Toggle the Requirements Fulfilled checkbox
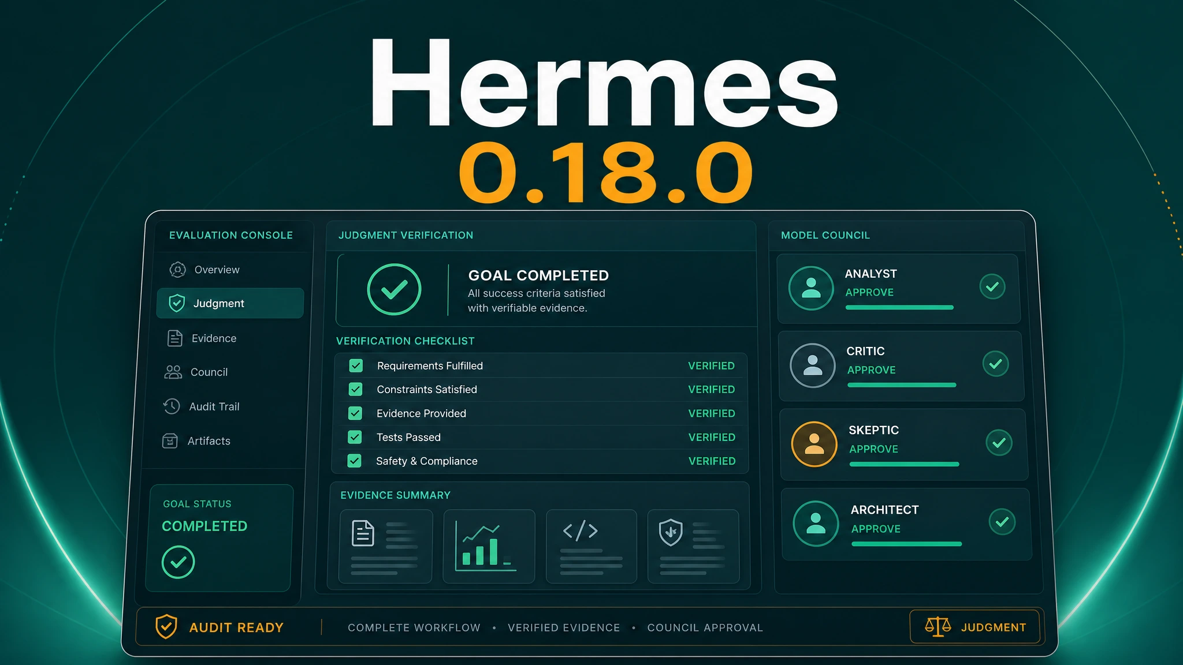This screenshot has width=1183, height=665. coord(356,365)
